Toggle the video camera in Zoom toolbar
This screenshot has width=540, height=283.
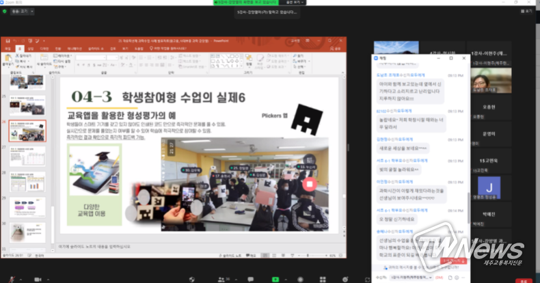pos(38,279)
